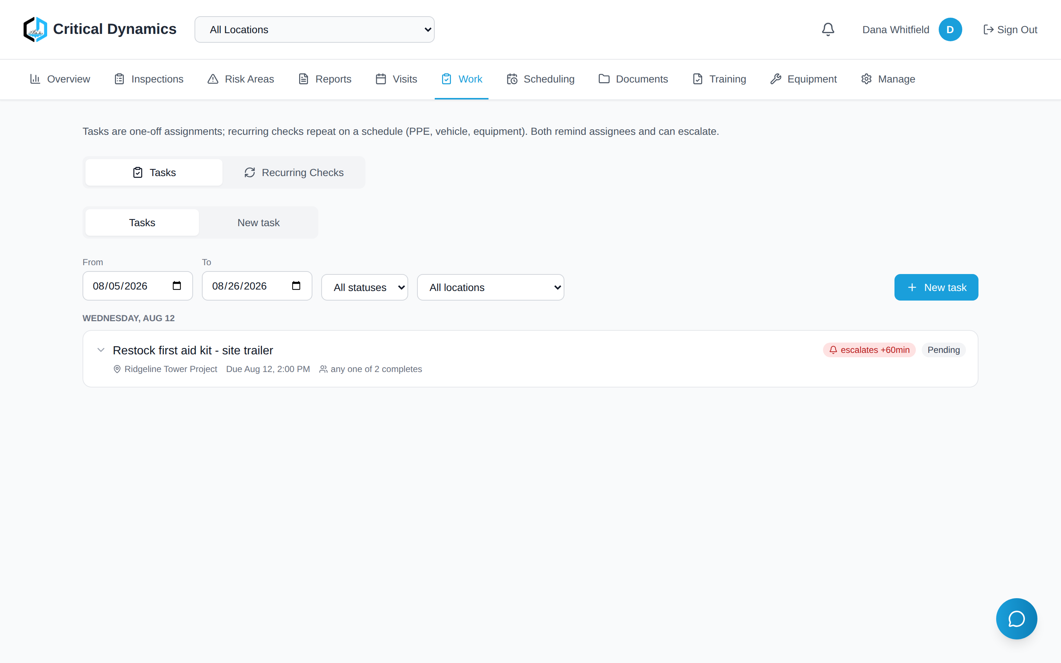Open the global All Locations dropdown
This screenshot has width=1061, height=663.
(x=314, y=29)
